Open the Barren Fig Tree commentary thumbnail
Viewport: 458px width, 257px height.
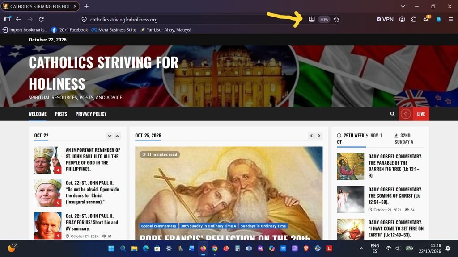[x=351, y=166]
